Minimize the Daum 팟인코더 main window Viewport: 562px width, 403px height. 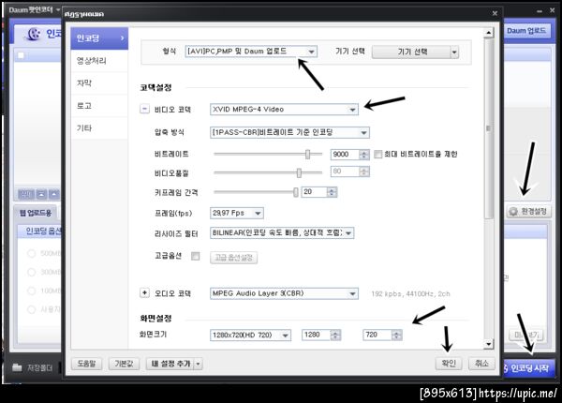(540, 11)
